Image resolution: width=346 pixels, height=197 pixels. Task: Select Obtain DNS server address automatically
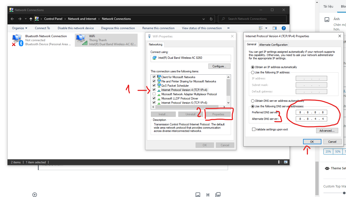278,101
